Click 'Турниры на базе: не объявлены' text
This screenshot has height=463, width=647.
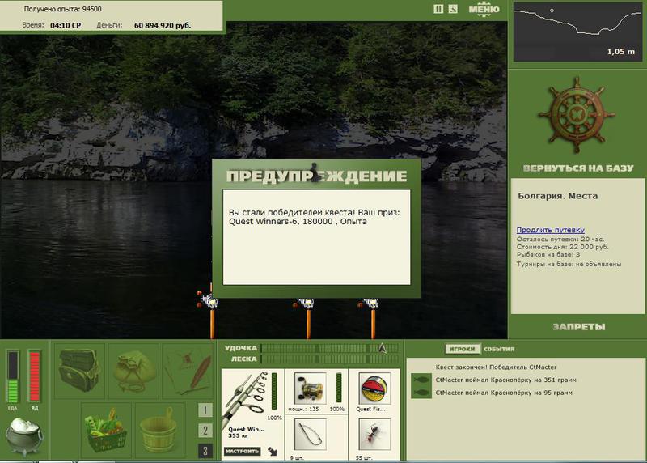[x=569, y=264]
